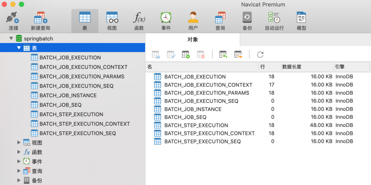Sort by the 数据长度 column header

(307, 67)
